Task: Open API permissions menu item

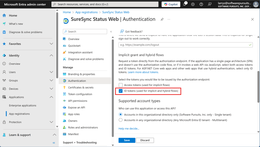Action: coord(78,101)
